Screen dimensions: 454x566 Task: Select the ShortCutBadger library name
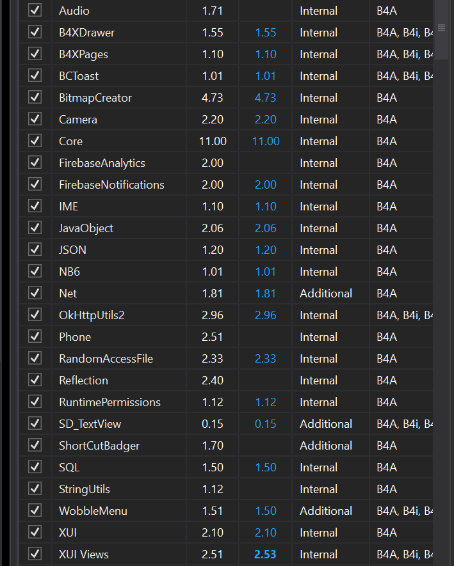point(99,446)
